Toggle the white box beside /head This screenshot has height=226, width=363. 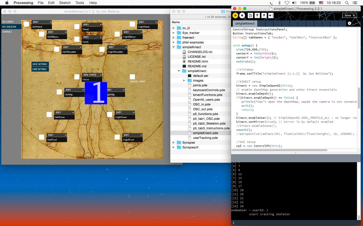pyautogui.click(x=77, y=27)
